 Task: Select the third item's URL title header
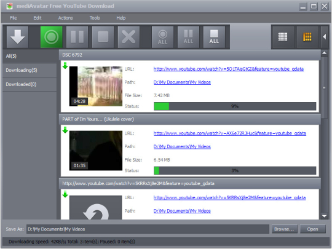(x=190, y=184)
